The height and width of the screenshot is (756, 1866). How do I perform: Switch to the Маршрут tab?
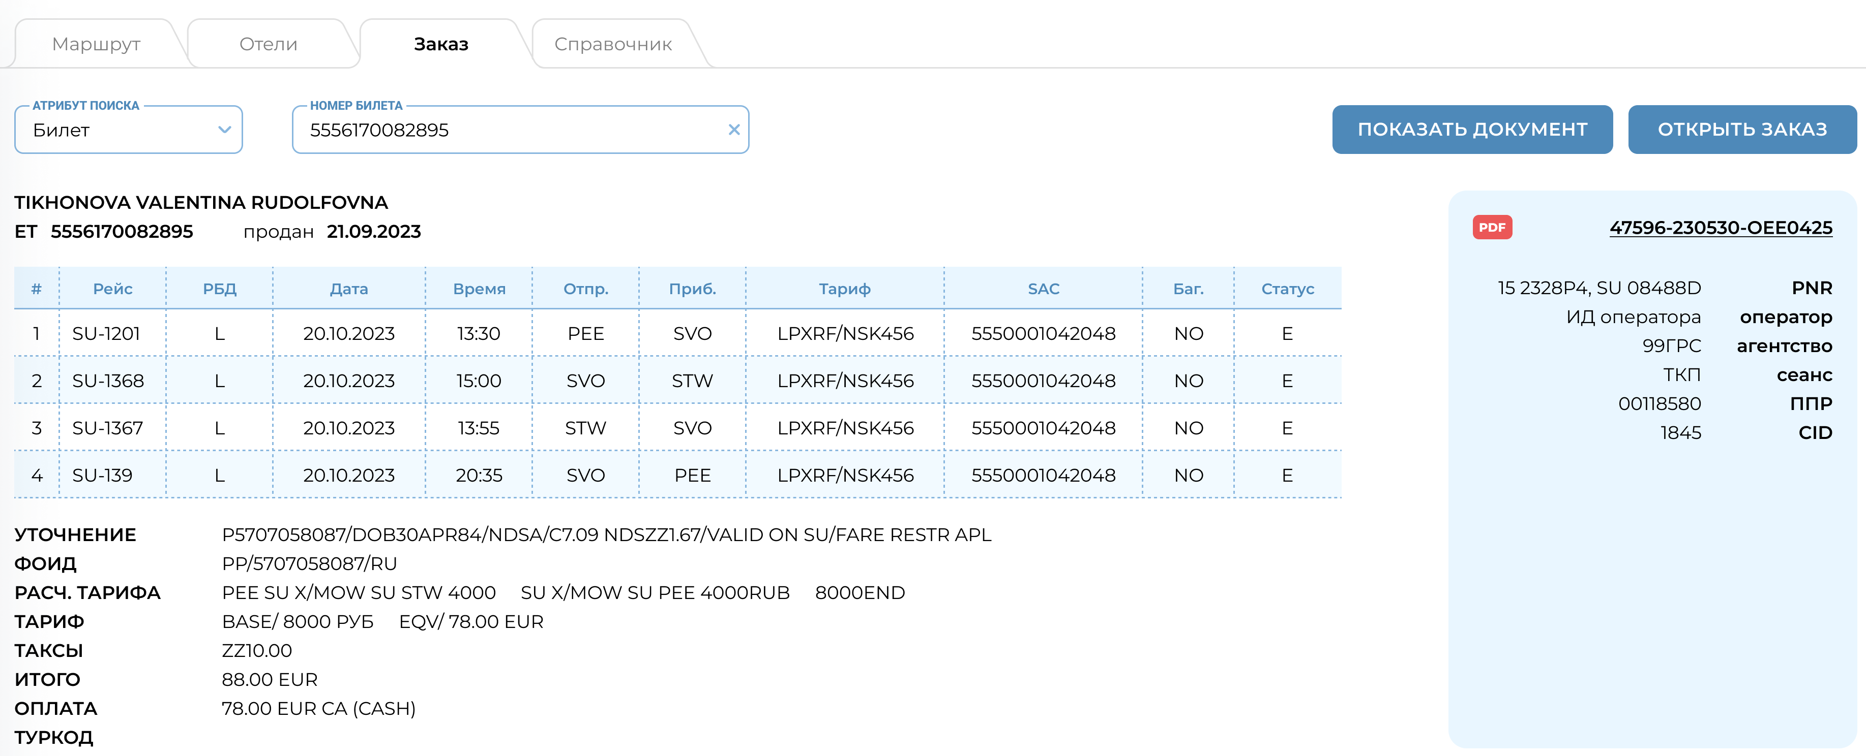pyautogui.click(x=96, y=44)
